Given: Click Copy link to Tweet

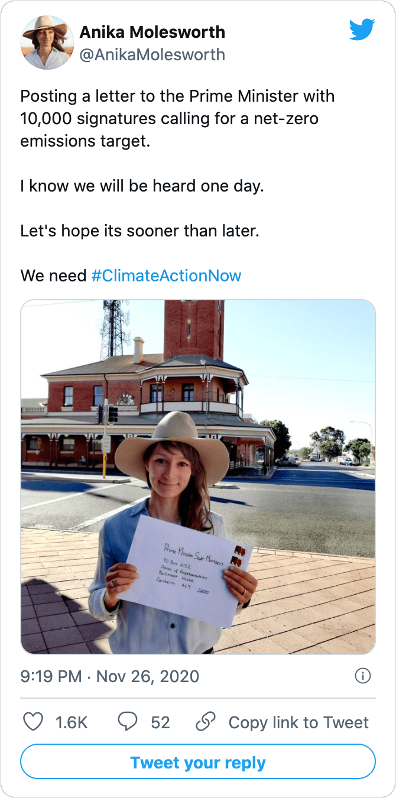Looking at the screenshot, I should pos(298,722).
